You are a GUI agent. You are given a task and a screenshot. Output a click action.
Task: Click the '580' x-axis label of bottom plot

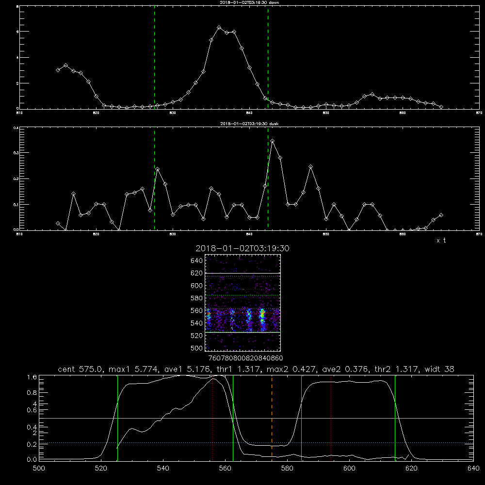tap(287, 469)
